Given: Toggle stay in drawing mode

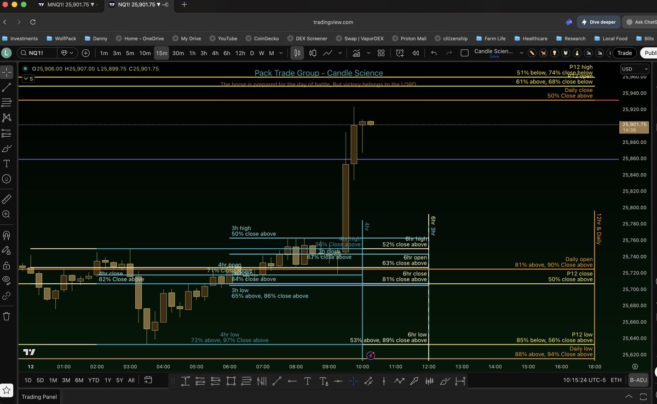Looking at the screenshot, I should pyautogui.click(x=7, y=250).
